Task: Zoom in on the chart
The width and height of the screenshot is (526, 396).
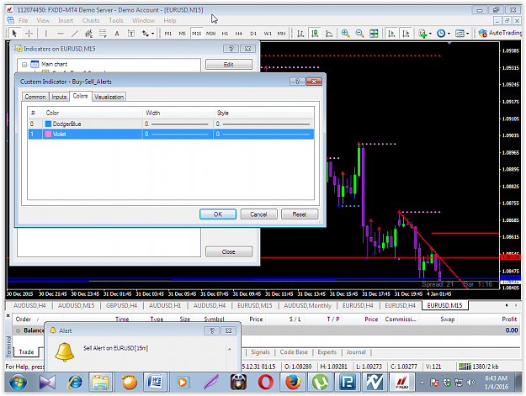Action: [x=345, y=33]
